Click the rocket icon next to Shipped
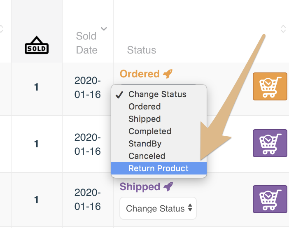Viewport: 289px width, 228px height. [x=168, y=186]
